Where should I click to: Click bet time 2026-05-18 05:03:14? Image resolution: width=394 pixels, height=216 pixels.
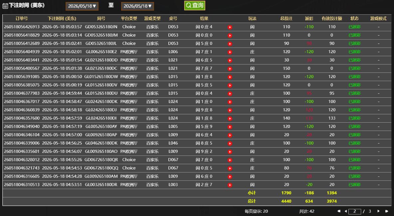[62, 35]
